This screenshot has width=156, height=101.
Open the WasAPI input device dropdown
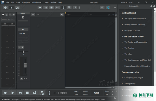pyautogui.click(x=8, y=19)
